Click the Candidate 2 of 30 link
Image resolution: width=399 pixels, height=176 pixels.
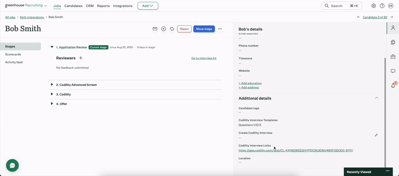point(375,17)
